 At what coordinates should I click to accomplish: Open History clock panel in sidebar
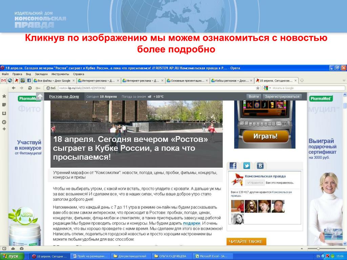tap(4, 122)
